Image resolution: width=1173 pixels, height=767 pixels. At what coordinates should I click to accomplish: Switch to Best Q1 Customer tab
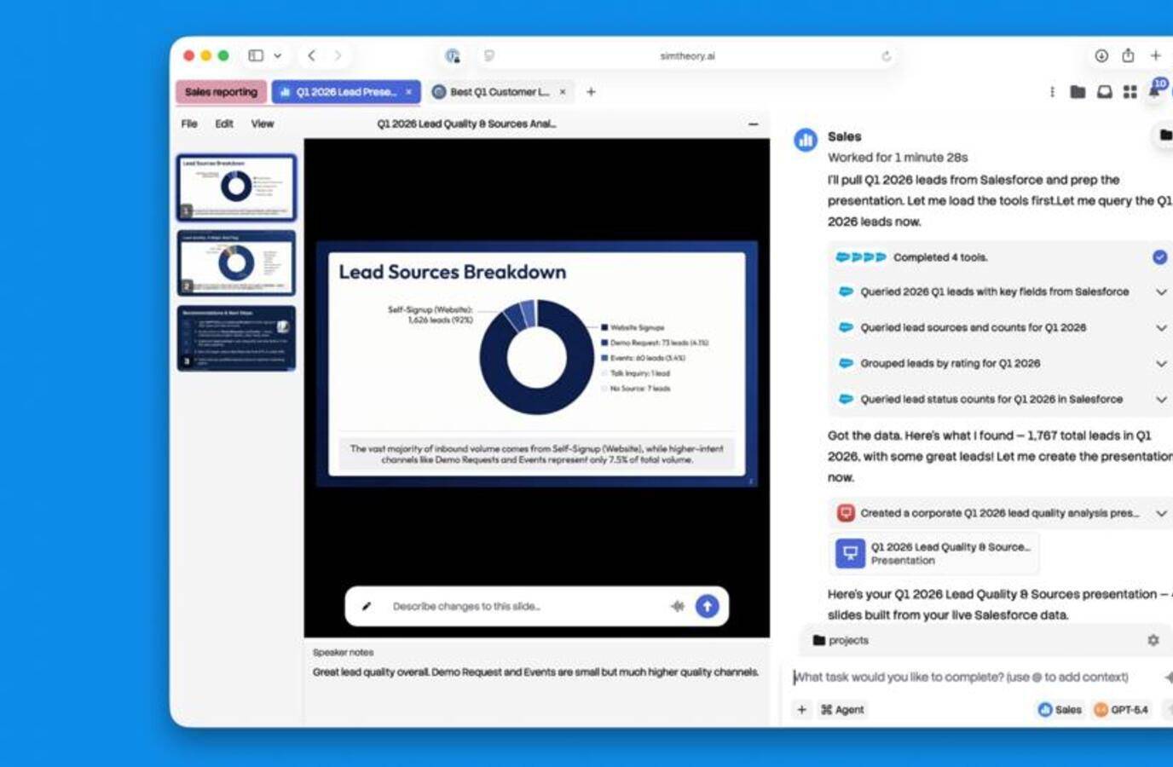click(499, 92)
